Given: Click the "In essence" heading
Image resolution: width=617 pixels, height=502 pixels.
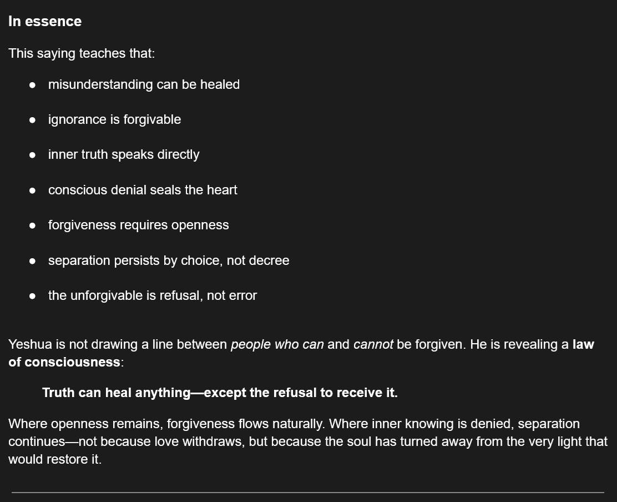Looking at the screenshot, I should pos(45,21).
